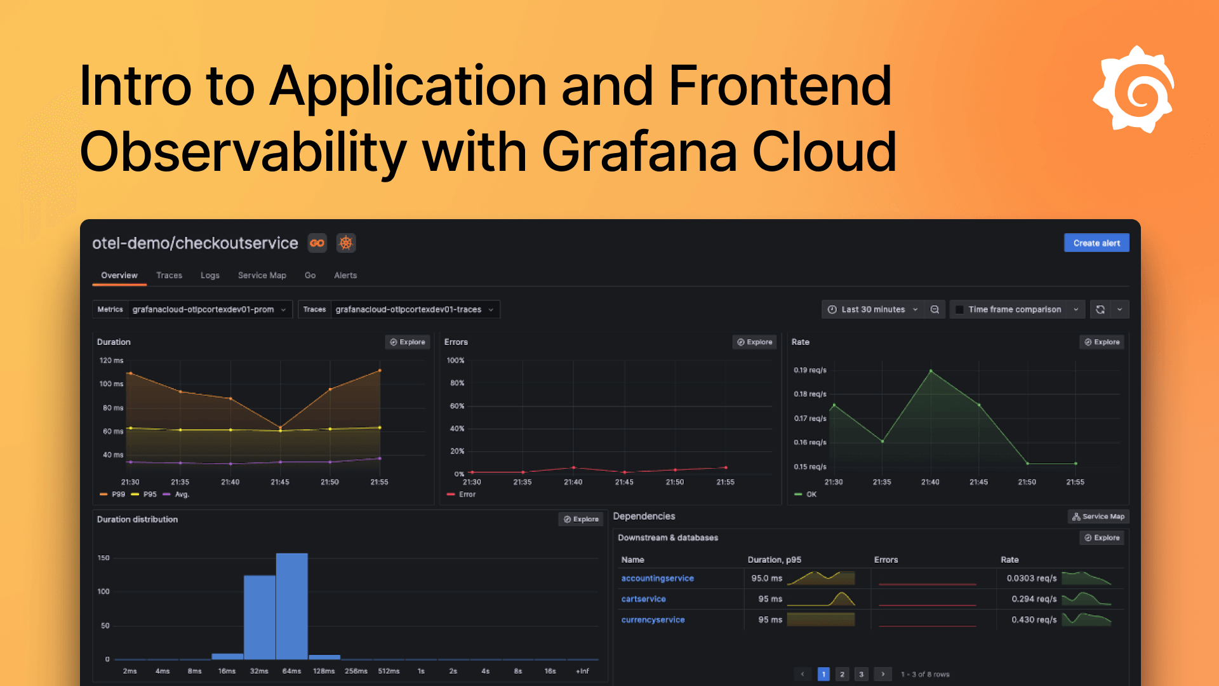
Task: Sort by Rate column header
Action: [x=1009, y=560]
